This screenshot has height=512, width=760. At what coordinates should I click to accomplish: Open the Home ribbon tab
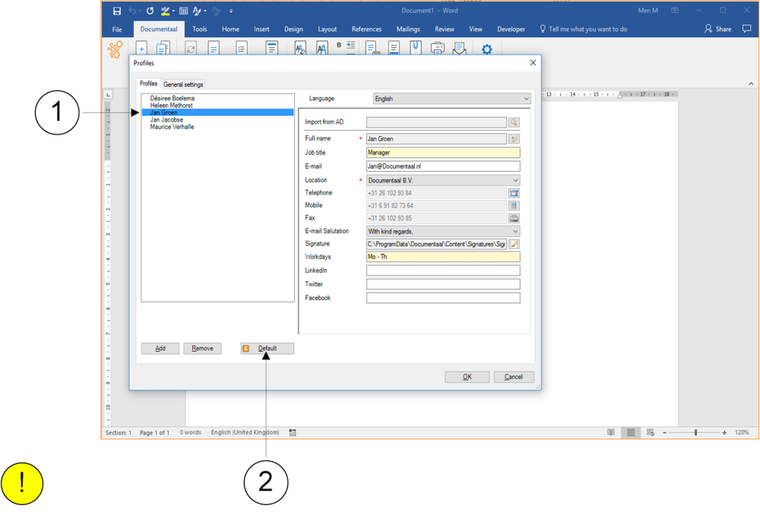pos(231,29)
